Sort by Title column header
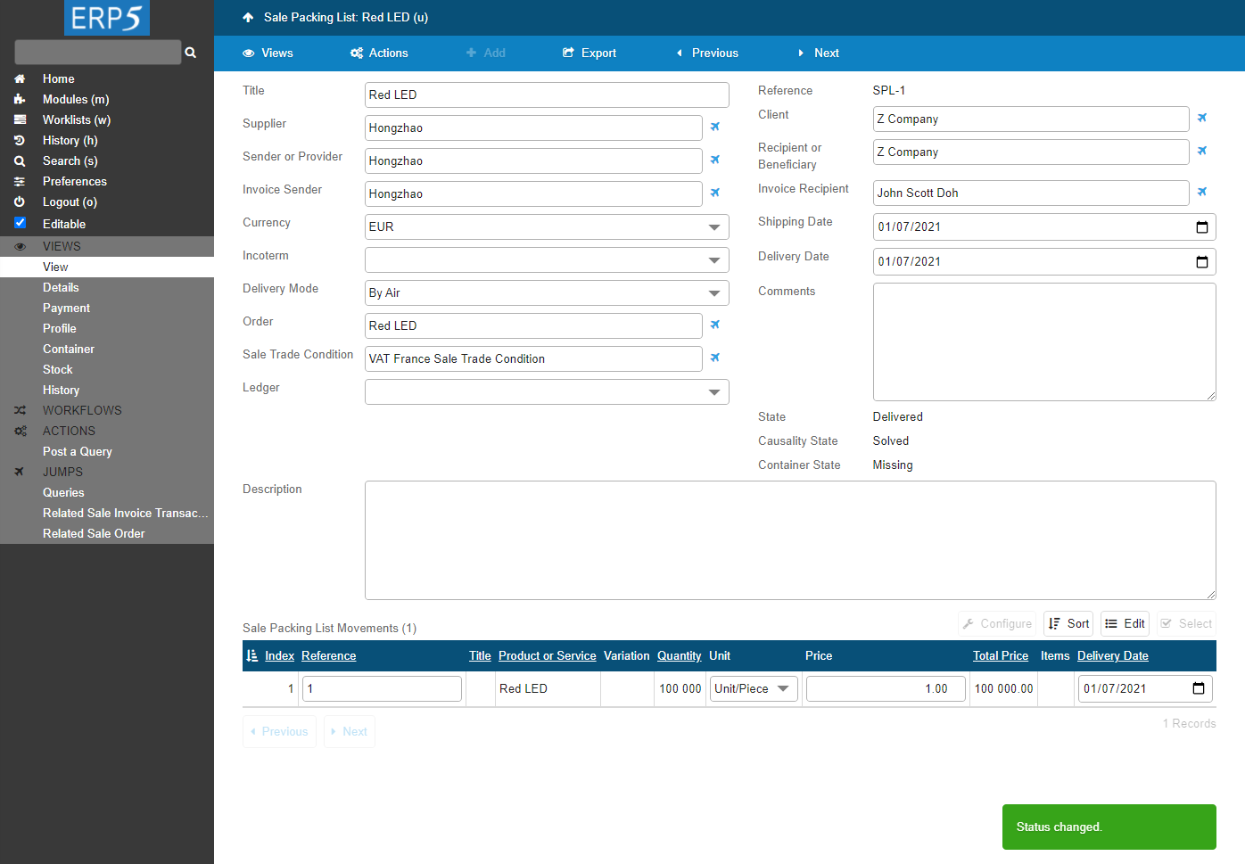 480,655
